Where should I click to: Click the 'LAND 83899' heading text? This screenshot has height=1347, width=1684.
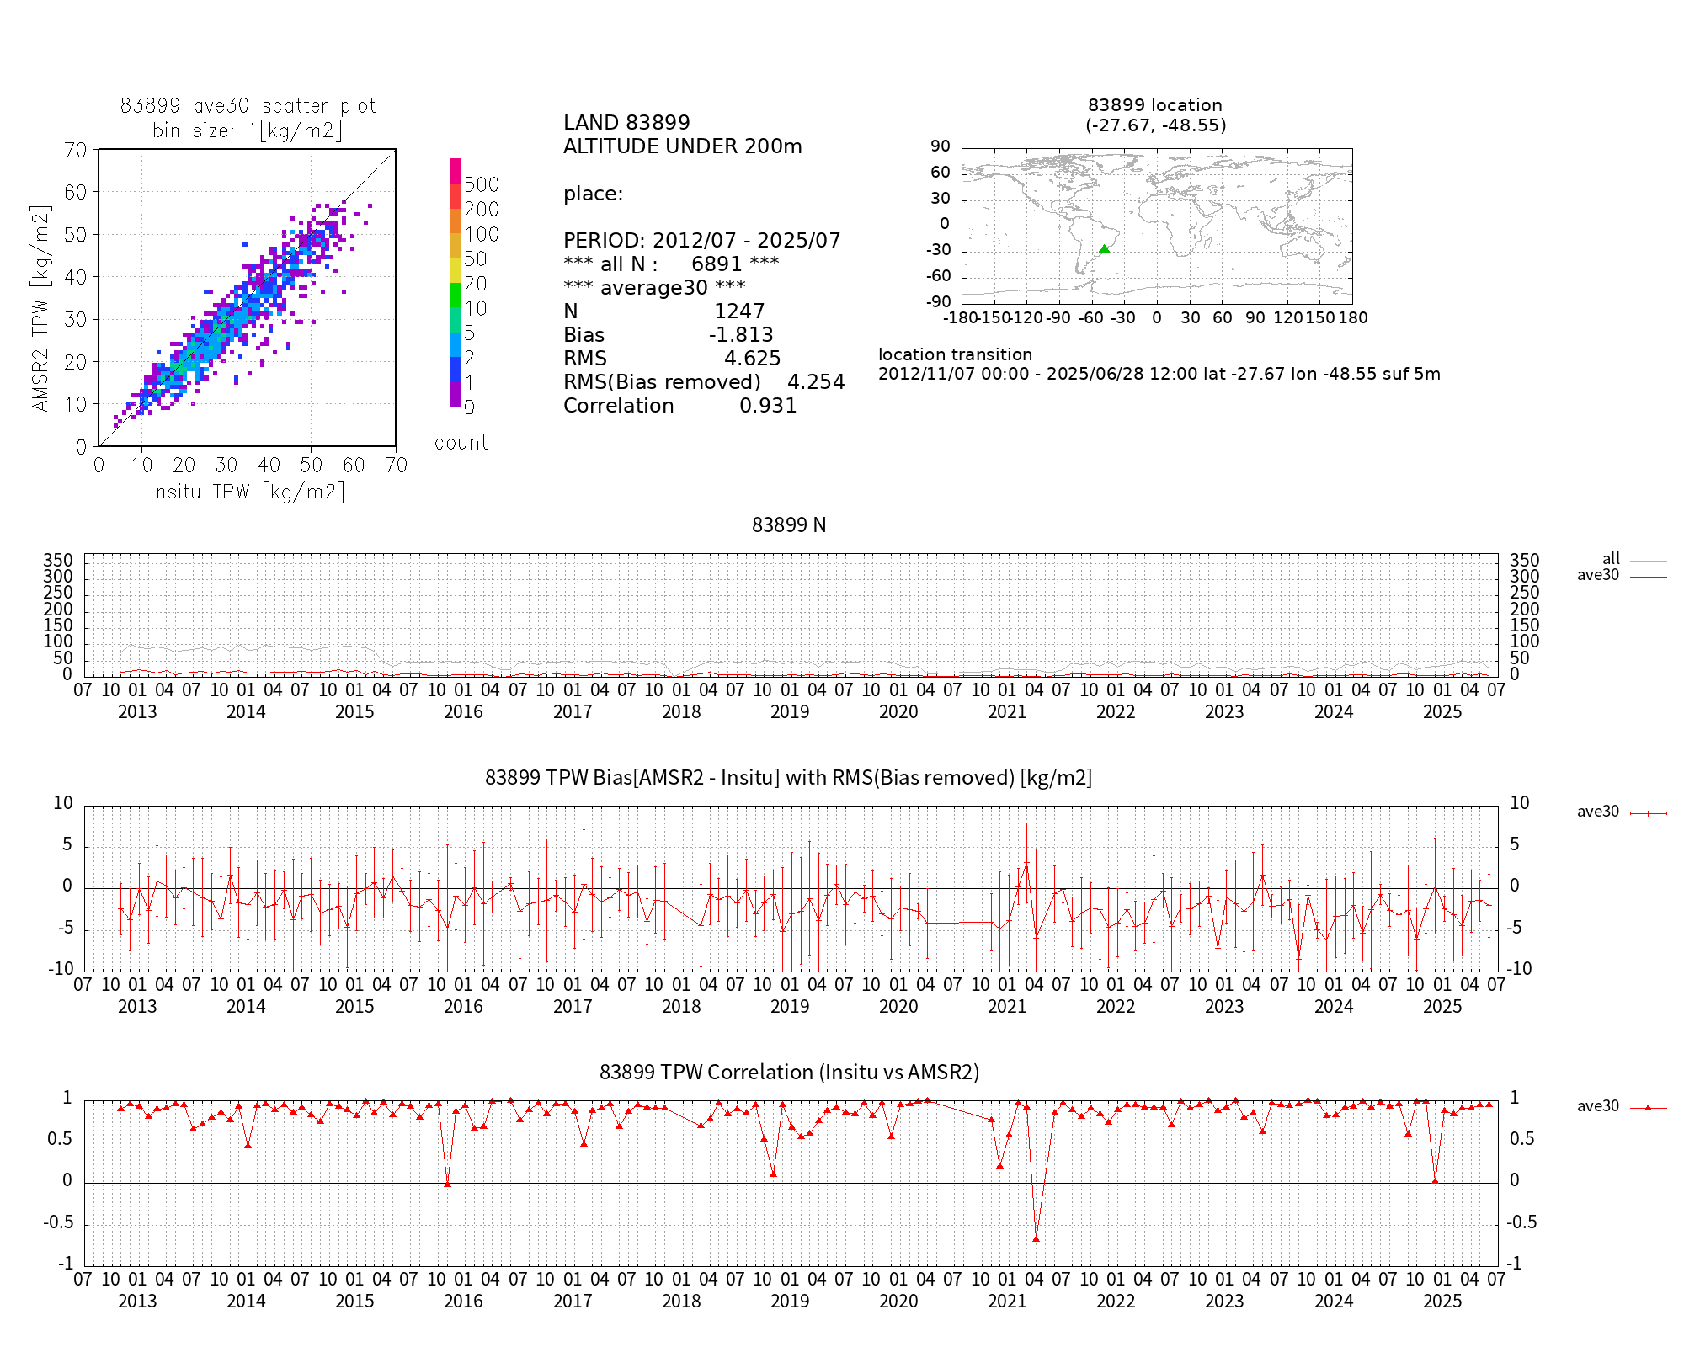tap(626, 123)
